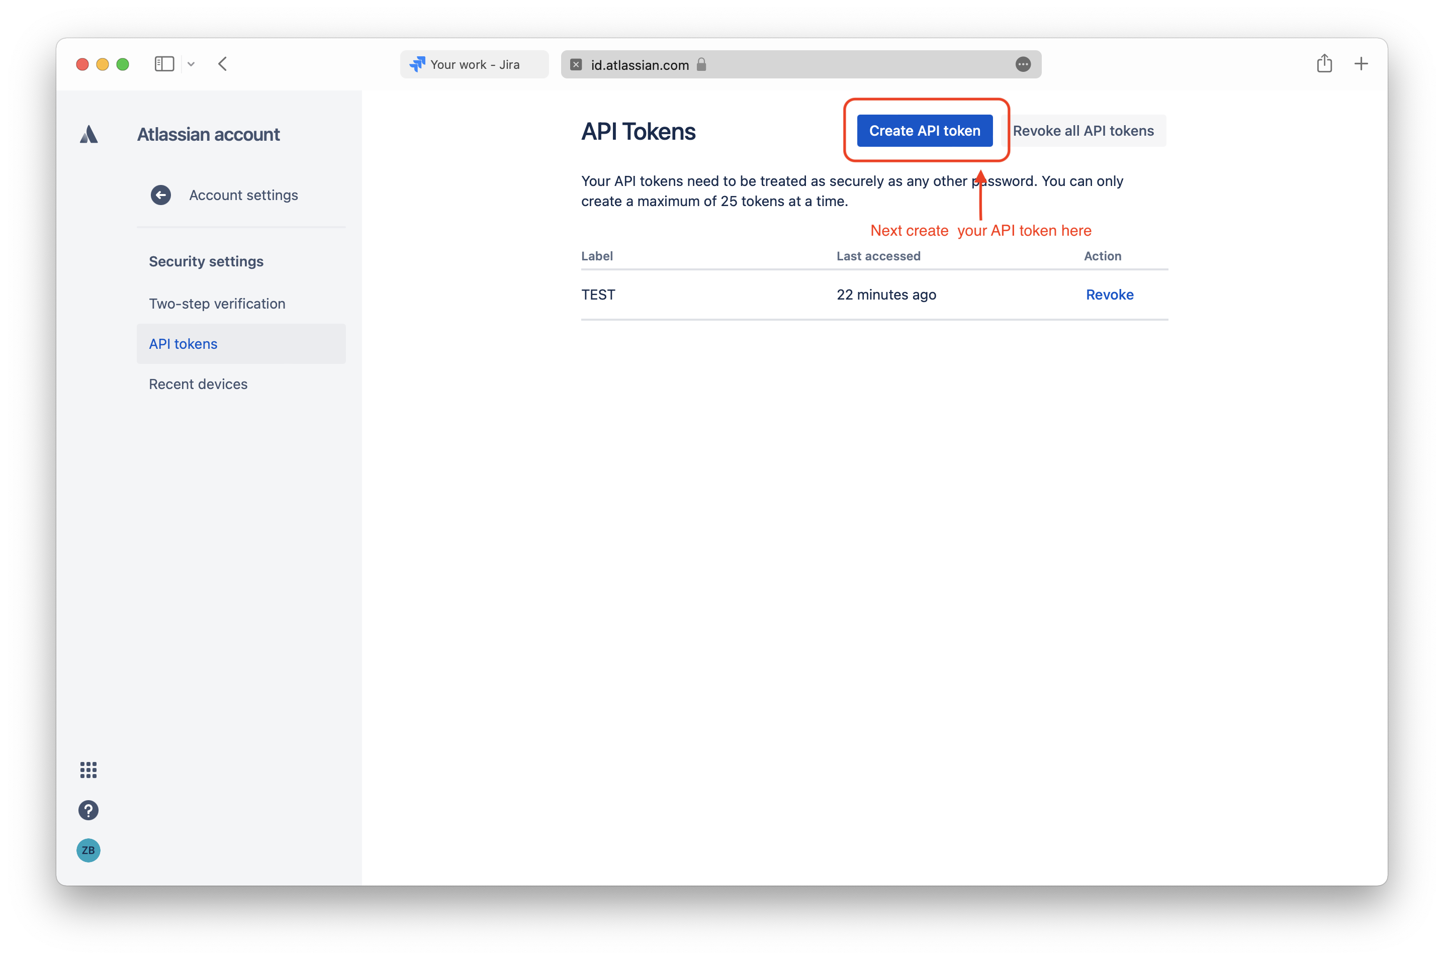This screenshot has width=1444, height=960.
Task: Expand the sidebar dropdown chevron
Action: coord(191,64)
